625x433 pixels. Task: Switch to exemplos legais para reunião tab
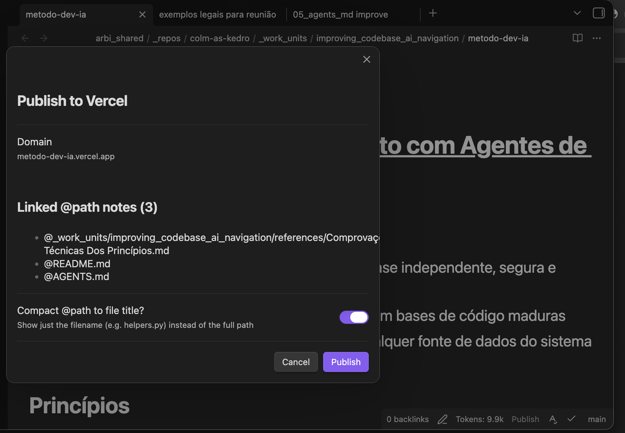pos(217,15)
